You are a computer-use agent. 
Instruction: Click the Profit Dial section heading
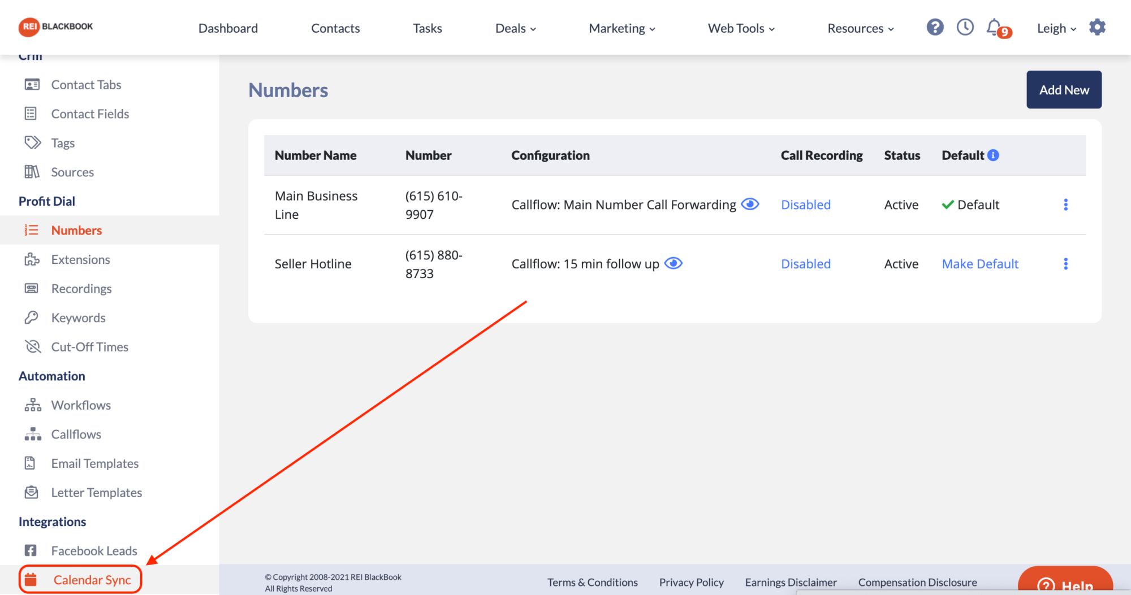[x=47, y=201]
